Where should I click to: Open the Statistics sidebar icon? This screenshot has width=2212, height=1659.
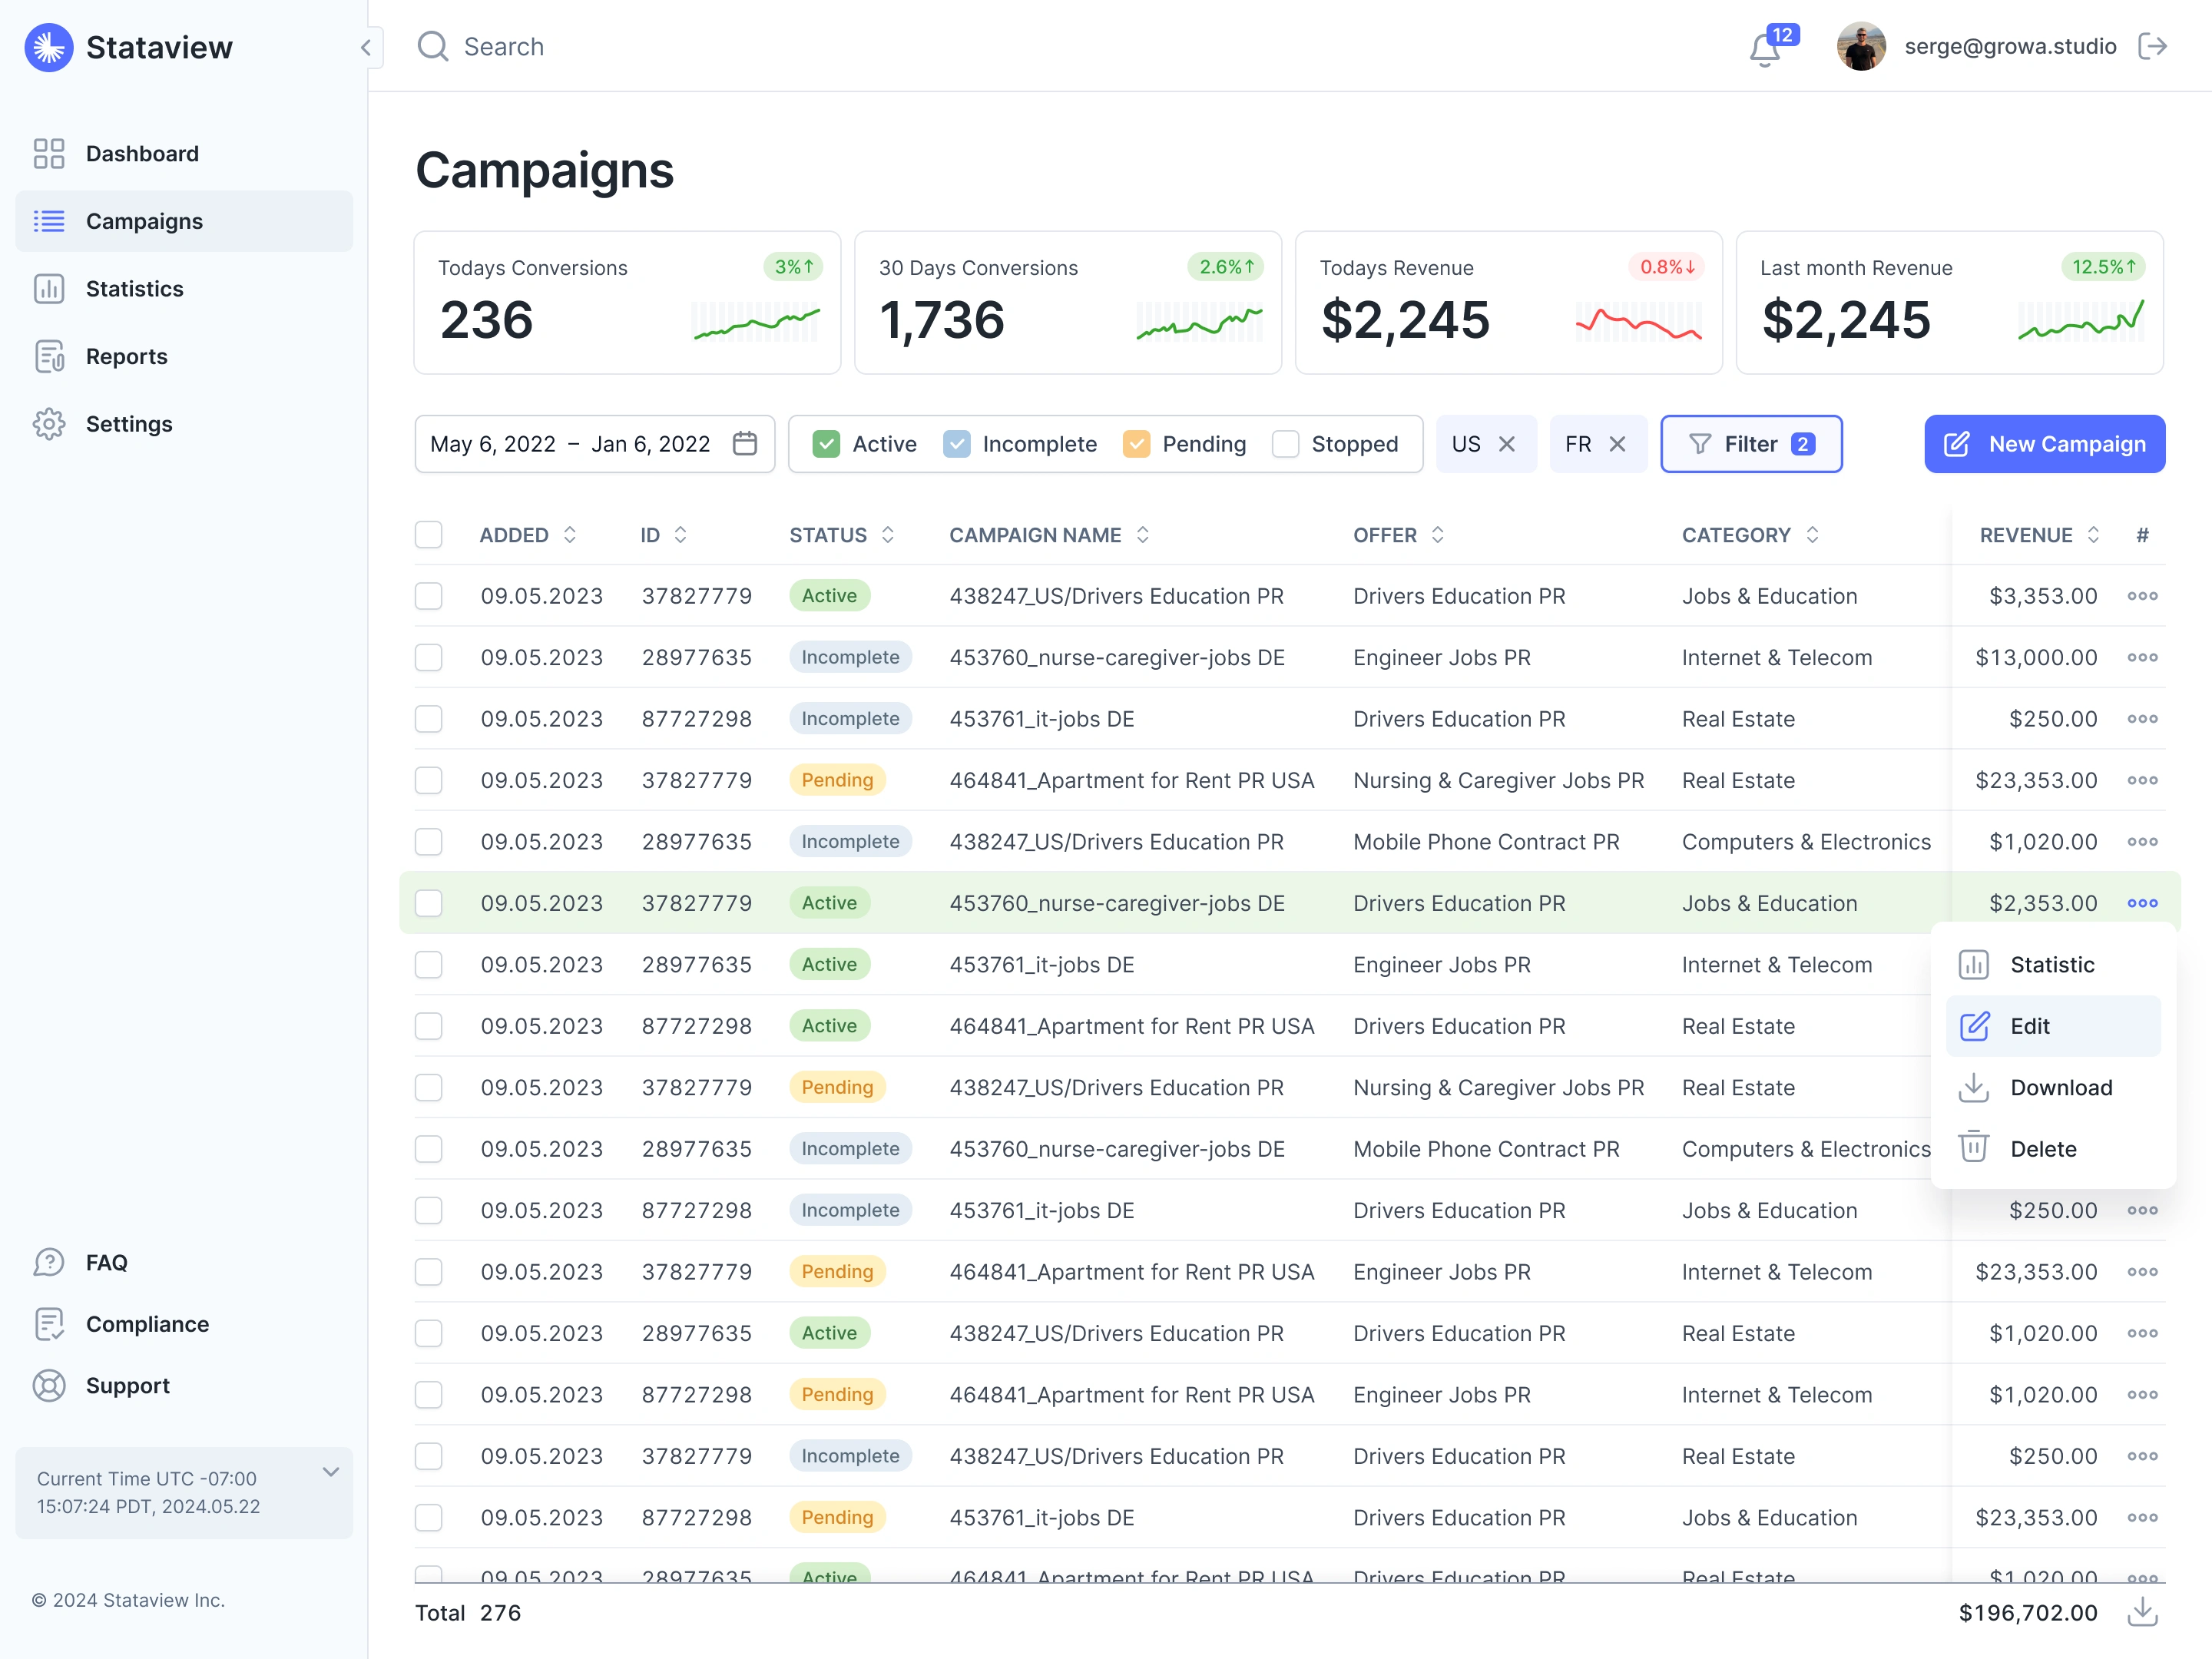[x=49, y=289]
